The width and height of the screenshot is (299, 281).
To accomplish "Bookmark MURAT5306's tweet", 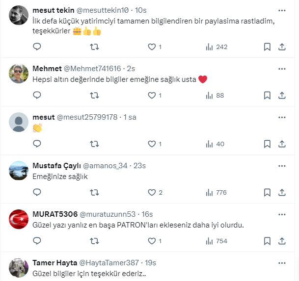I will (x=267, y=241).
